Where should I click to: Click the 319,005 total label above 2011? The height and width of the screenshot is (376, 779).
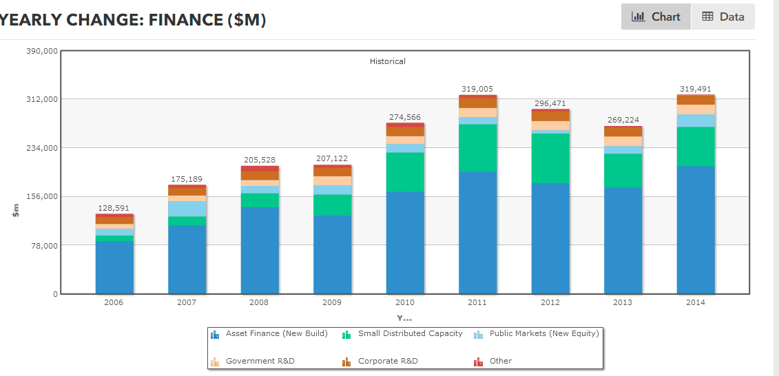[x=477, y=89]
